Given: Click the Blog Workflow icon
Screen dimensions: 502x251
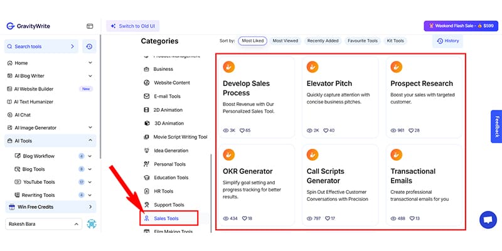Looking at the screenshot, I should pos(18,156).
